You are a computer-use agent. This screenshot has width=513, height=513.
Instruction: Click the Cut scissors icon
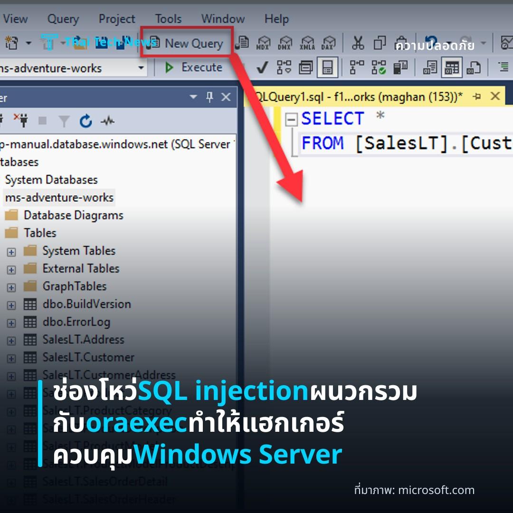point(358,43)
